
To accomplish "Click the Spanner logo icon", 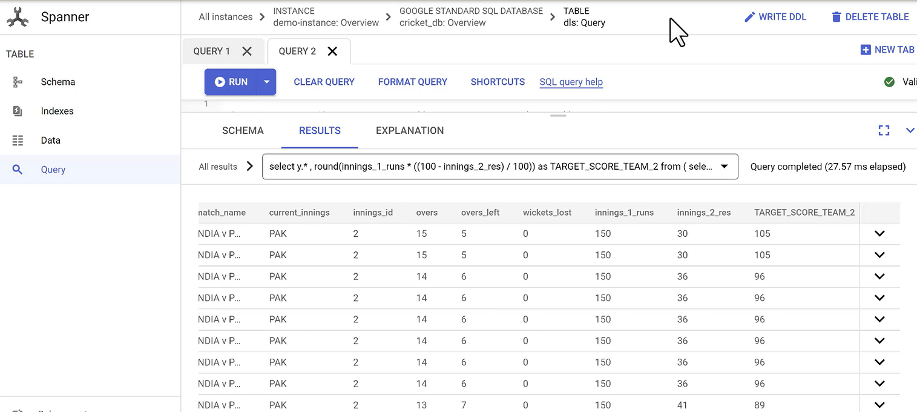I will [x=18, y=17].
